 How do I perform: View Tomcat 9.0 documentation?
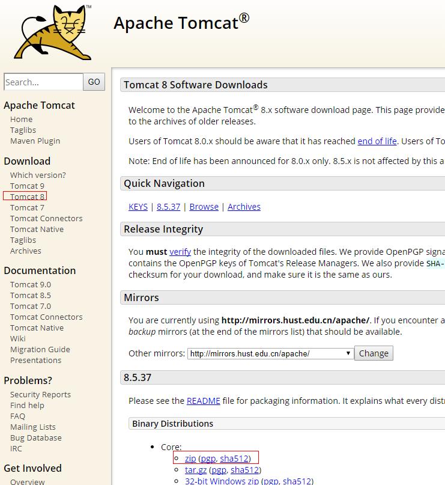(30, 284)
